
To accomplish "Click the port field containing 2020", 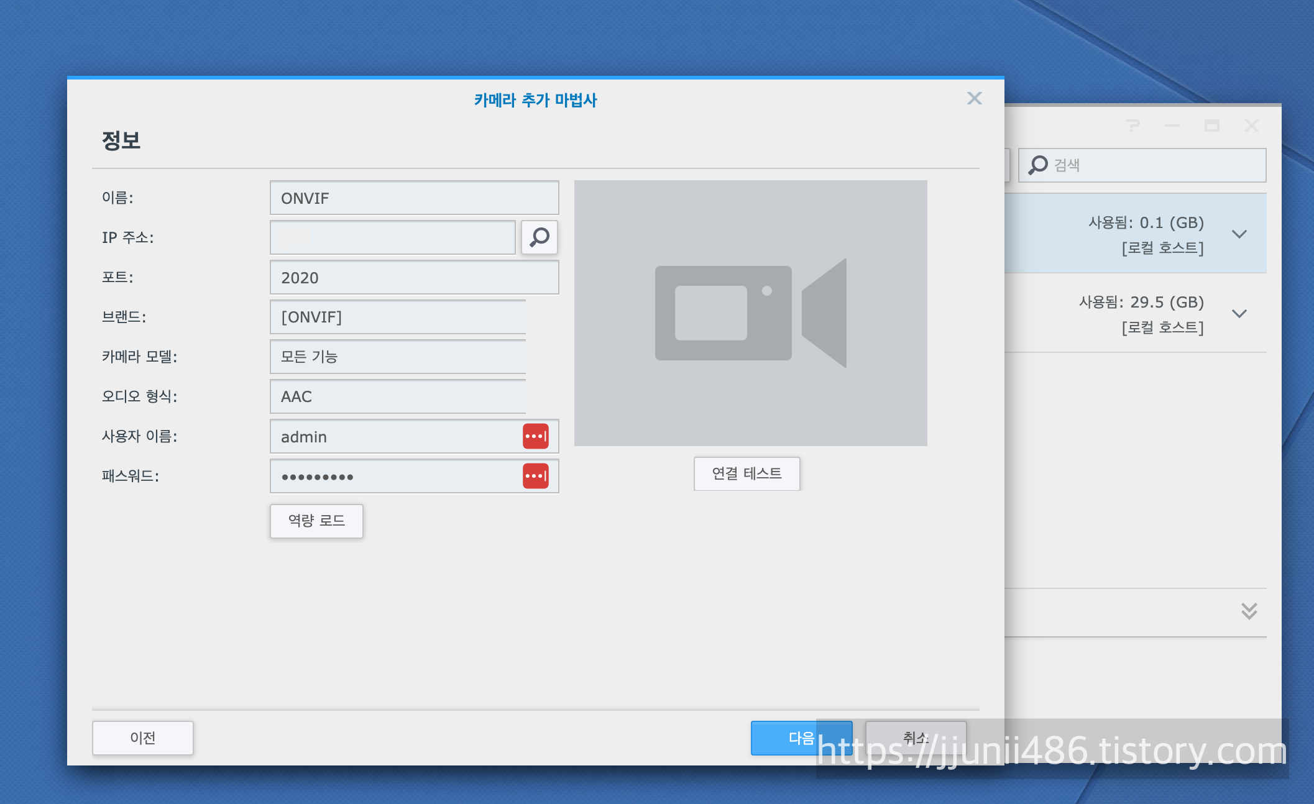I will (x=414, y=277).
